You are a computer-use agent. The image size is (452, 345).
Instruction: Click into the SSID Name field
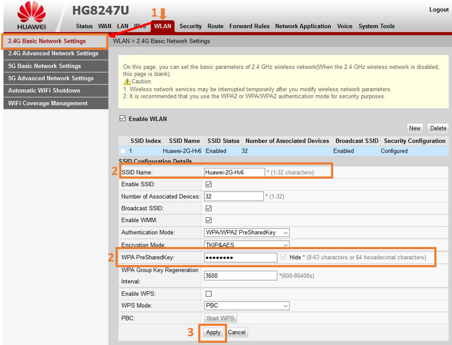click(x=234, y=172)
